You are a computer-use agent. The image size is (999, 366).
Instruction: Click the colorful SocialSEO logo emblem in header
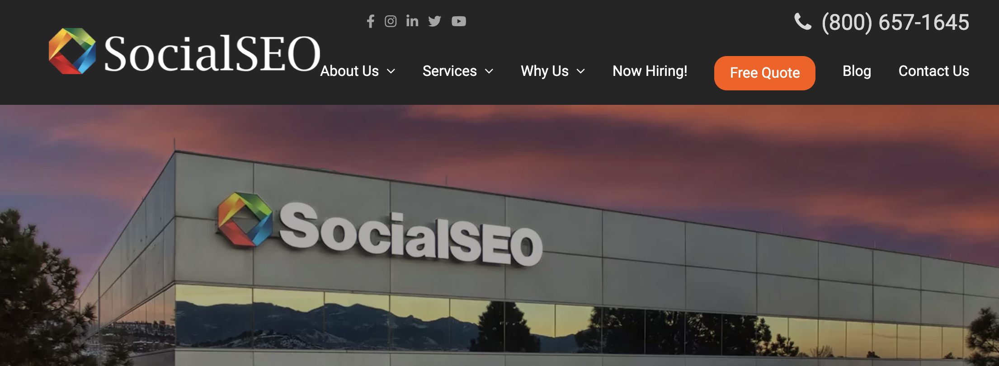point(72,51)
